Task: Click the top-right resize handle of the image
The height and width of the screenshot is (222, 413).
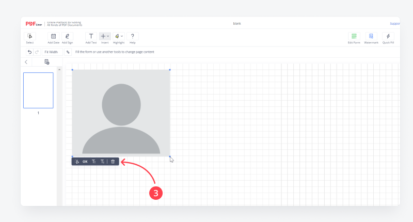Action: click(170, 70)
